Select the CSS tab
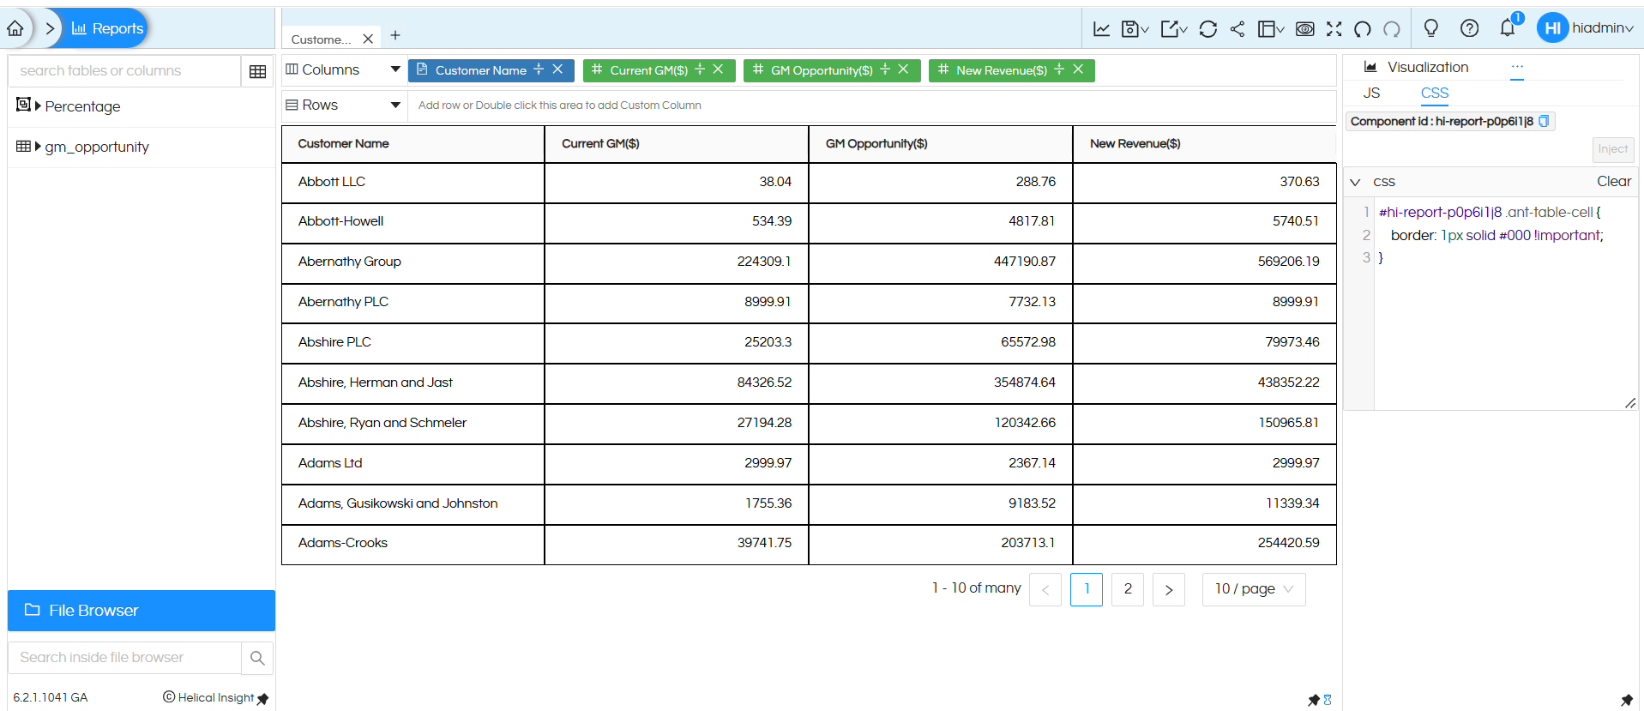The image size is (1644, 711). 1435,93
